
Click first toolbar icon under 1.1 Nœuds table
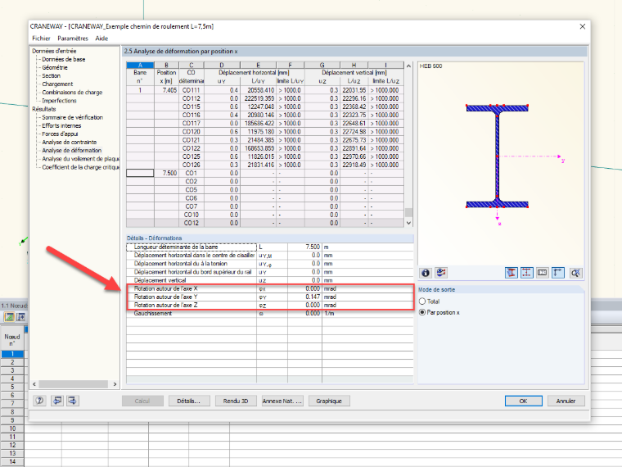pyautogui.click(x=9, y=317)
